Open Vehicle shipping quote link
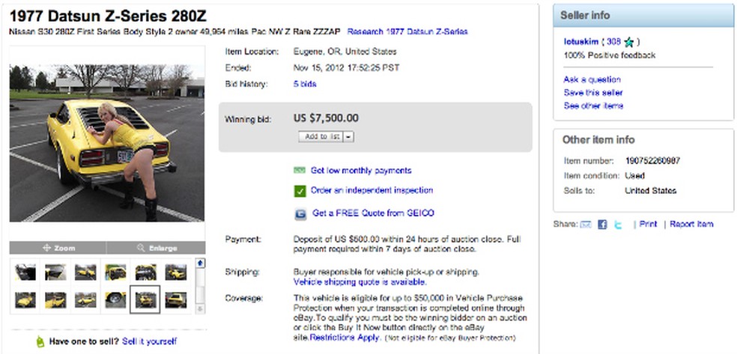 pos(360,282)
